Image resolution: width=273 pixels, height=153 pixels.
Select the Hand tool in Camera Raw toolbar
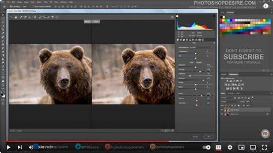click(16, 17)
